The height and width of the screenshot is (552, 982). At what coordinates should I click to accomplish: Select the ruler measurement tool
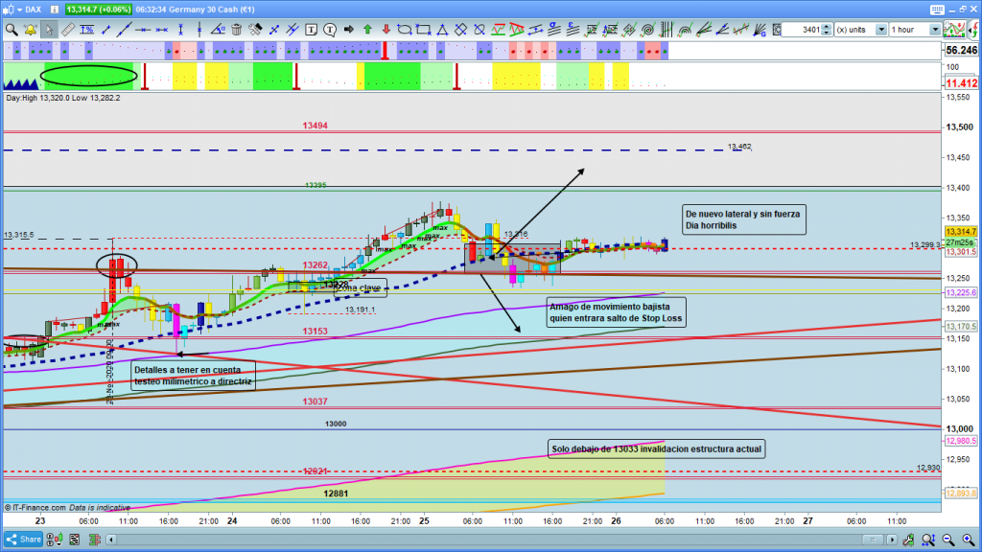point(66,30)
